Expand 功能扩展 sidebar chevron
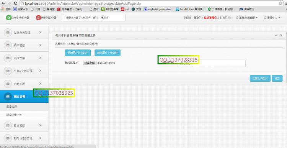287x148 pixels. click(x=40, y=84)
